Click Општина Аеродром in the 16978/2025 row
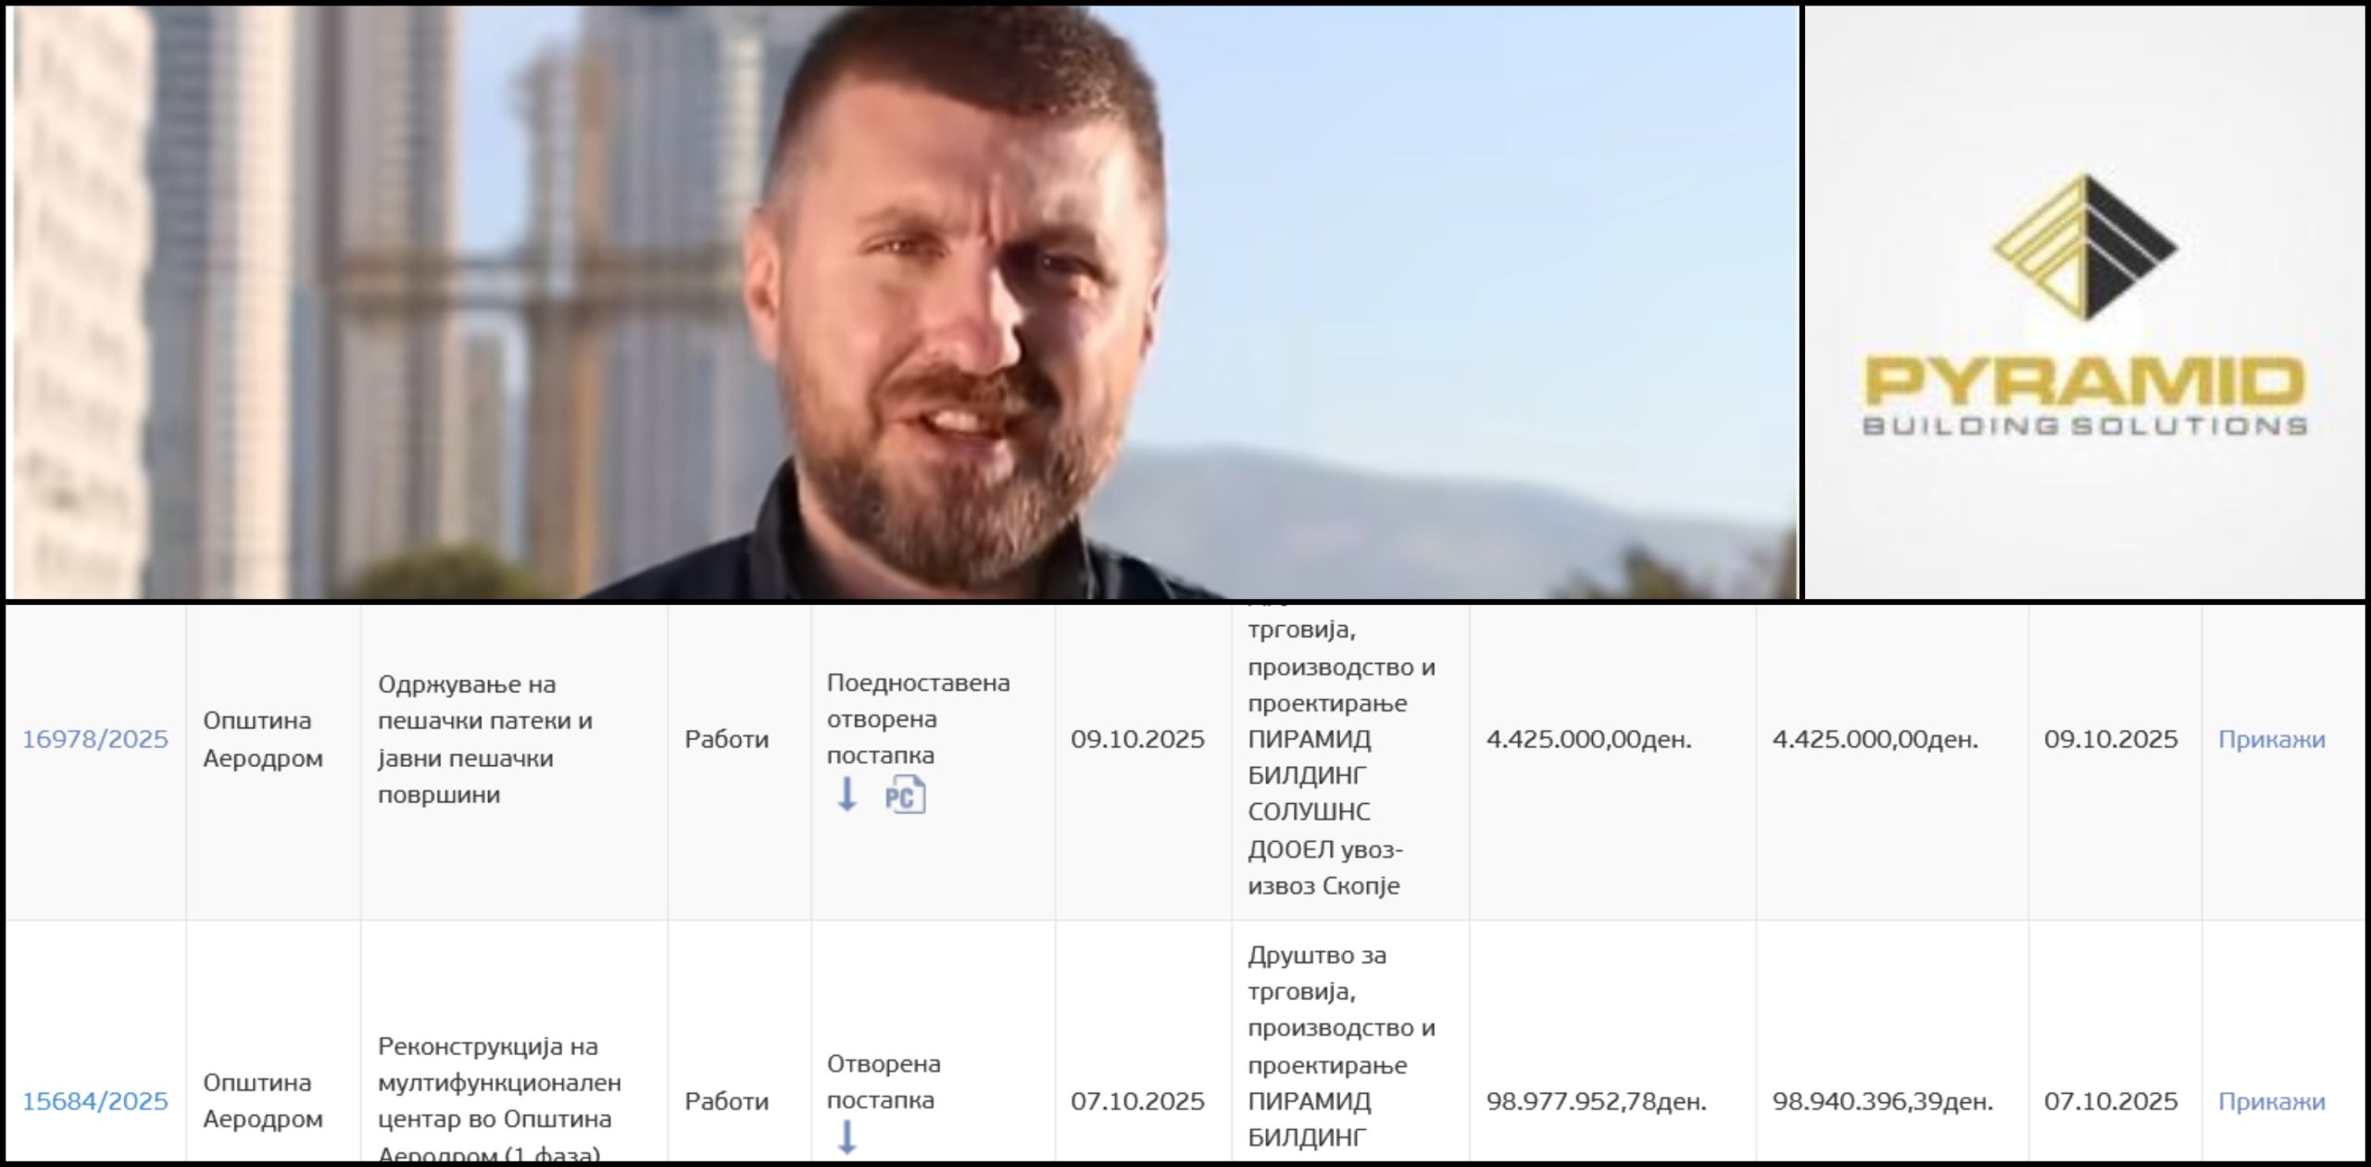The image size is (2371, 1167). tap(263, 739)
